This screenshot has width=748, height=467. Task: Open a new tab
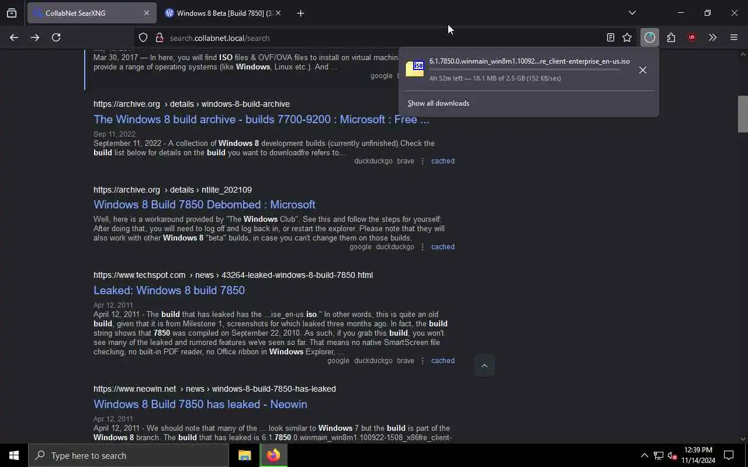[x=300, y=13]
